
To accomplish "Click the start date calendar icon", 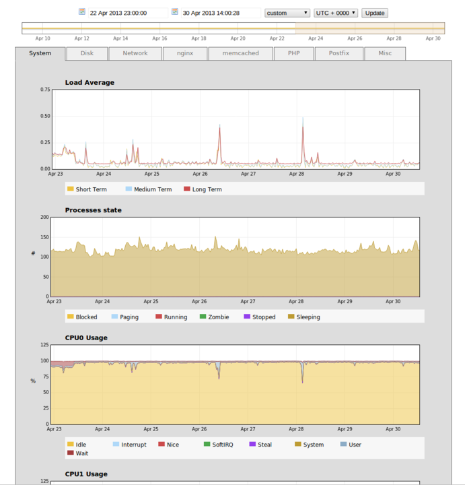I will pyautogui.click(x=82, y=12).
